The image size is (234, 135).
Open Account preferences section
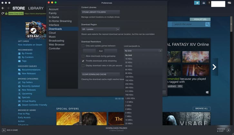pos(54,9)
